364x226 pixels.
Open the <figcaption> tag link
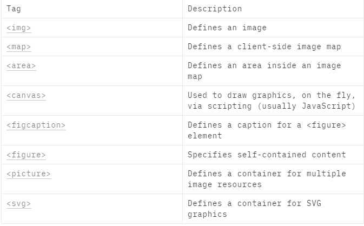click(x=36, y=125)
